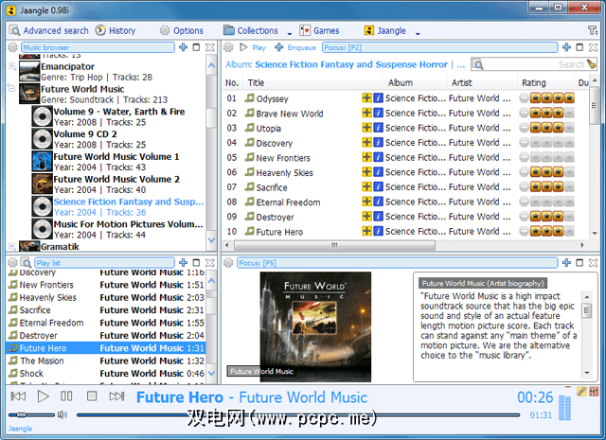606x440 pixels.
Task: Select Future World Music Volume 2 album
Action: tap(118, 185)
